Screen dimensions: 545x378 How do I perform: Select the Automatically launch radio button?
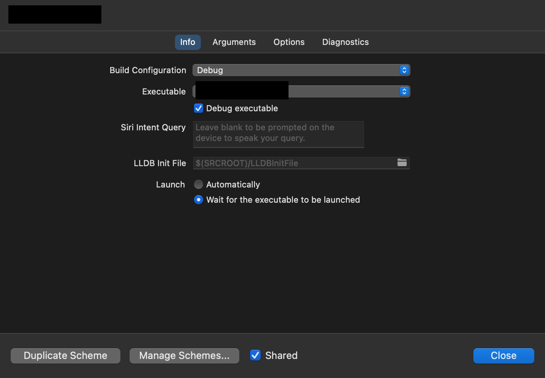pyautogui.click(x=199, y=184)
